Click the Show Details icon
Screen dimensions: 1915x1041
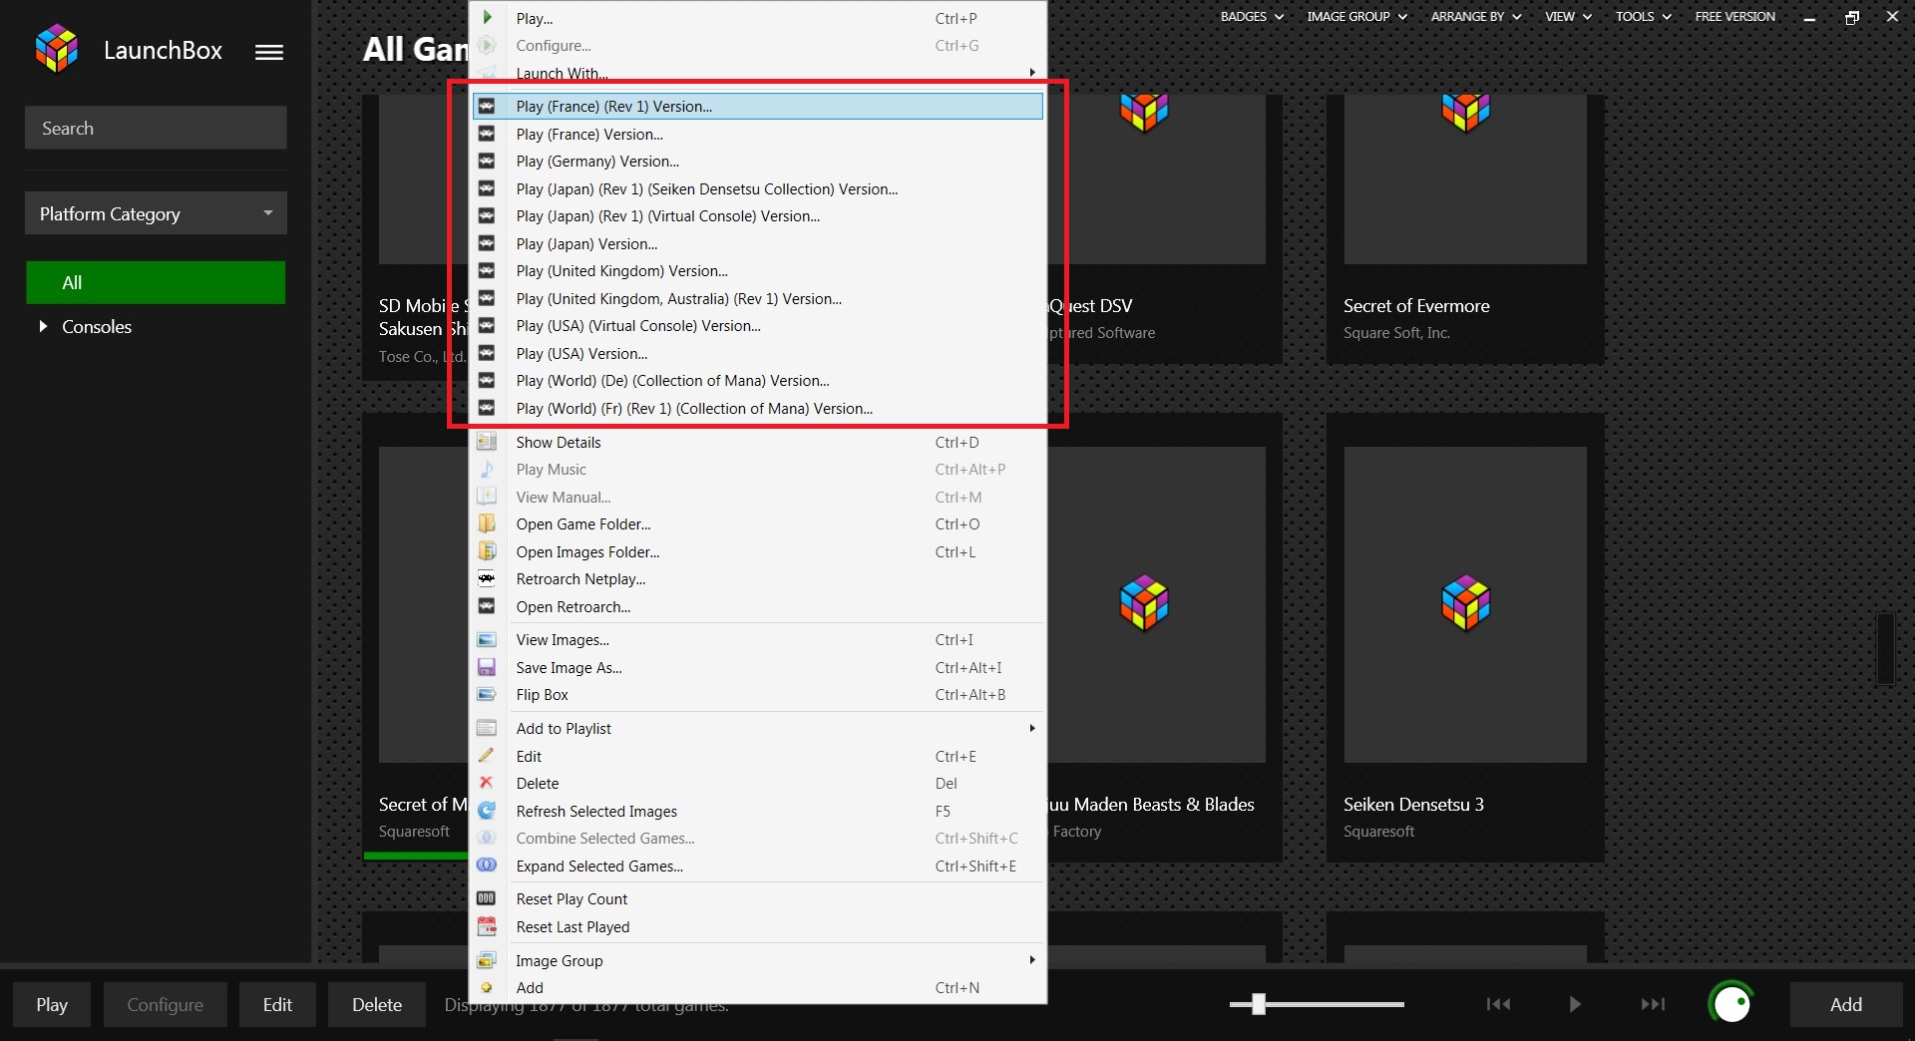(x=487, y=442)
